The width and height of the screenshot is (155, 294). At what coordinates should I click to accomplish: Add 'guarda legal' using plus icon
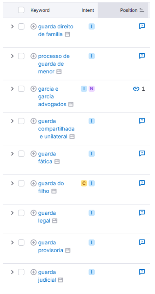33,213
